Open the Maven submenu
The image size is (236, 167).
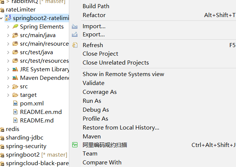click(92, 137)
